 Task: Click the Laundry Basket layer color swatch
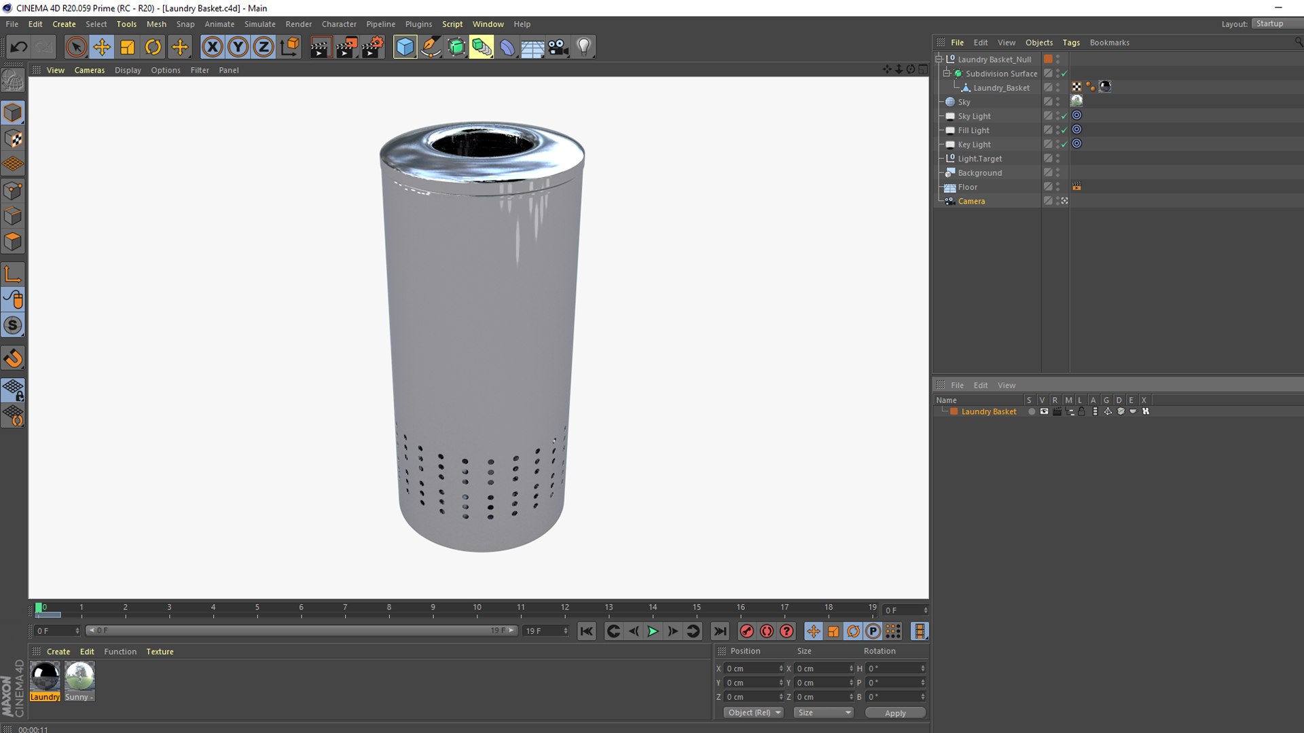click(954, 411)
